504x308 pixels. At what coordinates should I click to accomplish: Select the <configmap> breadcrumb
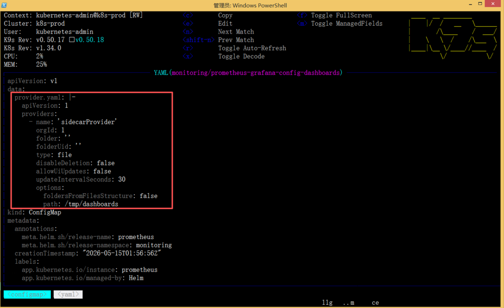(x=28, y=294)
